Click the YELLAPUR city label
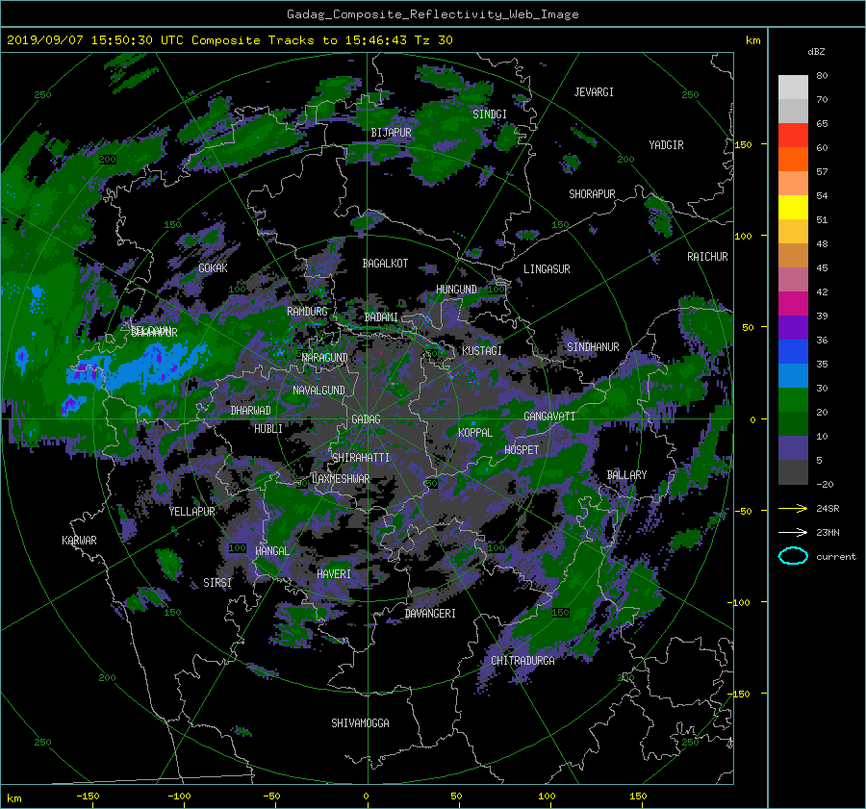Image resolution: width=866 pixels, height=809 pixels. point(191,512)
